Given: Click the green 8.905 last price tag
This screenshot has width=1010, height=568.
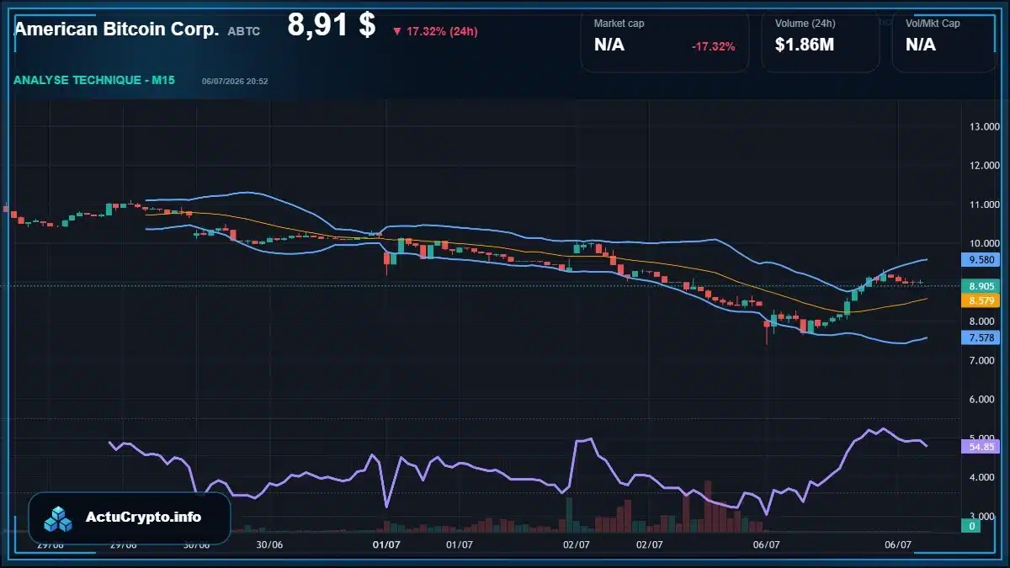Looking at the screenshot, I should tap(981, 286).
